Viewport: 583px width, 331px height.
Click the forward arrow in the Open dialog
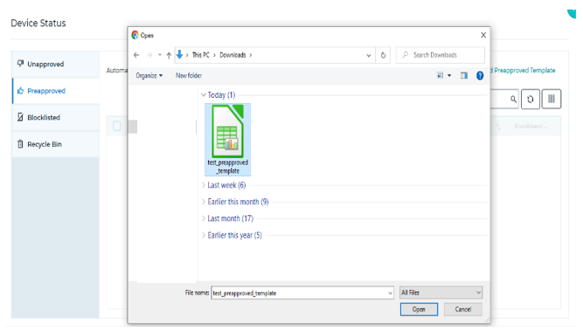point(149,55)
